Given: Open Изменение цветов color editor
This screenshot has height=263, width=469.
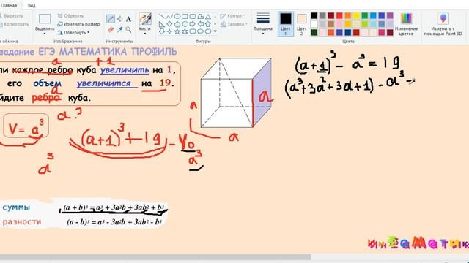Looking at the screenshot, I should 406,24.
